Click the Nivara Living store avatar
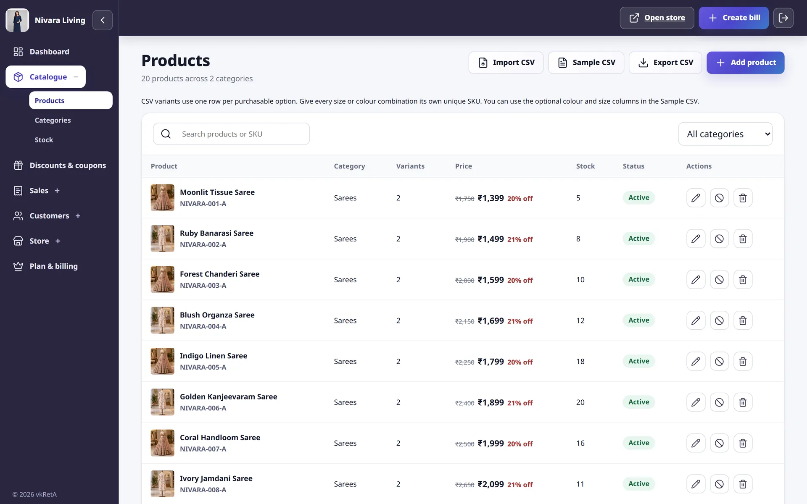807x504 pixels. [x=17, y=20]
